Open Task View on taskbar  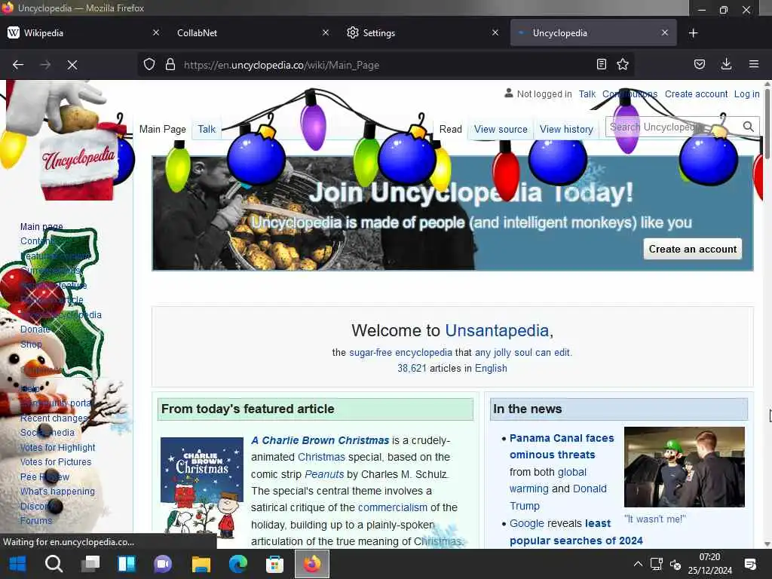(x=90, y=564)
